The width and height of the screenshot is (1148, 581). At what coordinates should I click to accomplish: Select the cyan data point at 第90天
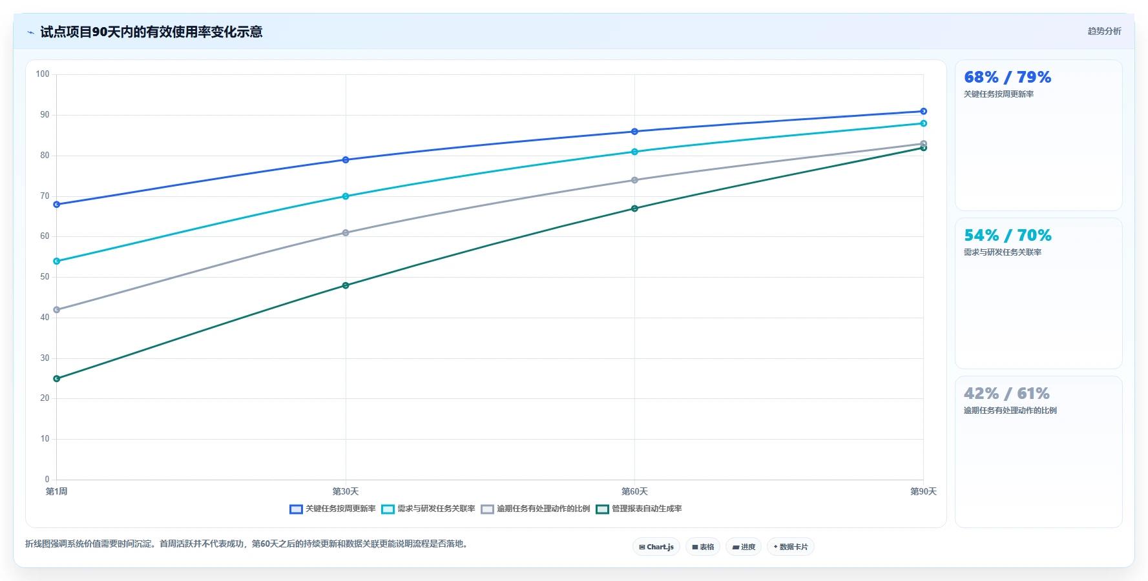click(923, 123)
